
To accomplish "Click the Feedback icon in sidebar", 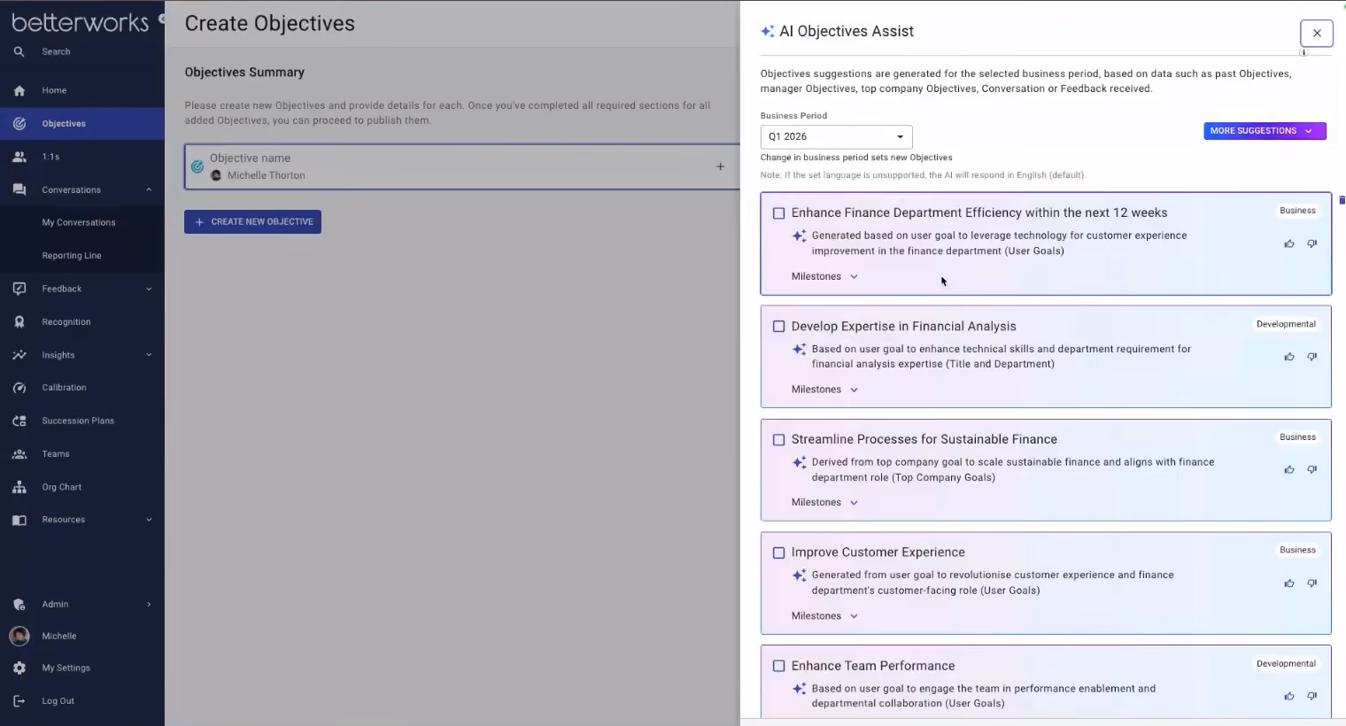I will pos(19,289).
